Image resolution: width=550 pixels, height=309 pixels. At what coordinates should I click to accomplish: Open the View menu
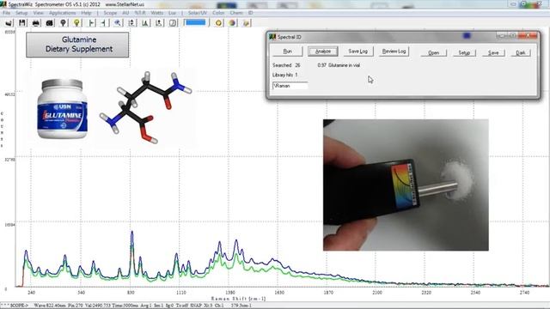tap(38, 13)
